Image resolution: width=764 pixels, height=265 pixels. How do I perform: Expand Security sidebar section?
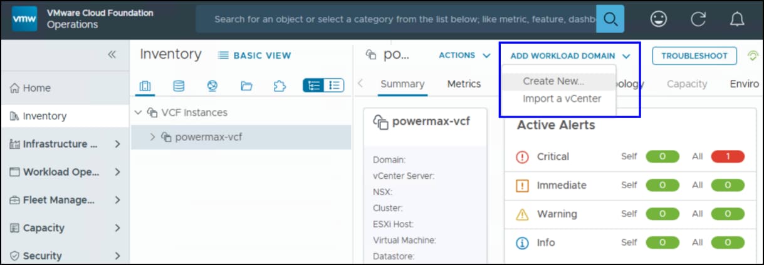117,256
